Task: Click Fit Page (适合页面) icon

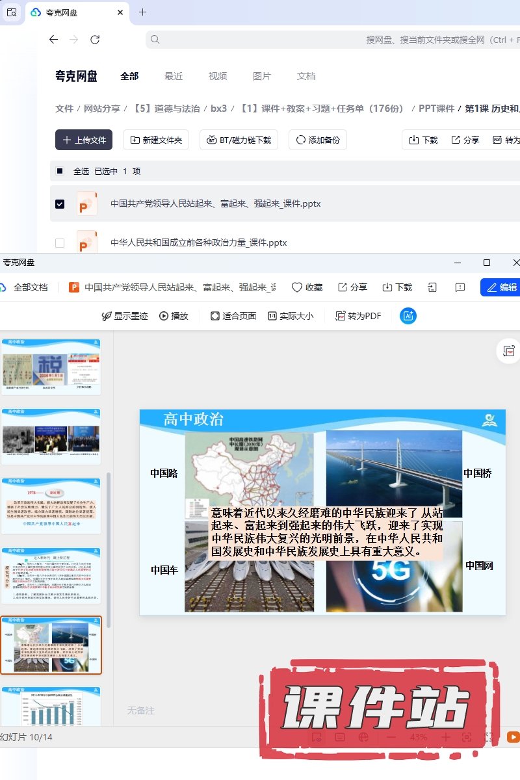Action: [x=233, y=316]
